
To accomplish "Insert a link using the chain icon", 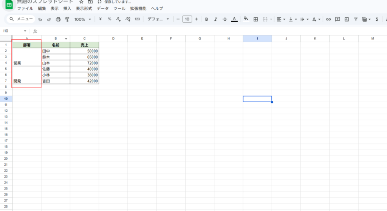I will [328, 19].
